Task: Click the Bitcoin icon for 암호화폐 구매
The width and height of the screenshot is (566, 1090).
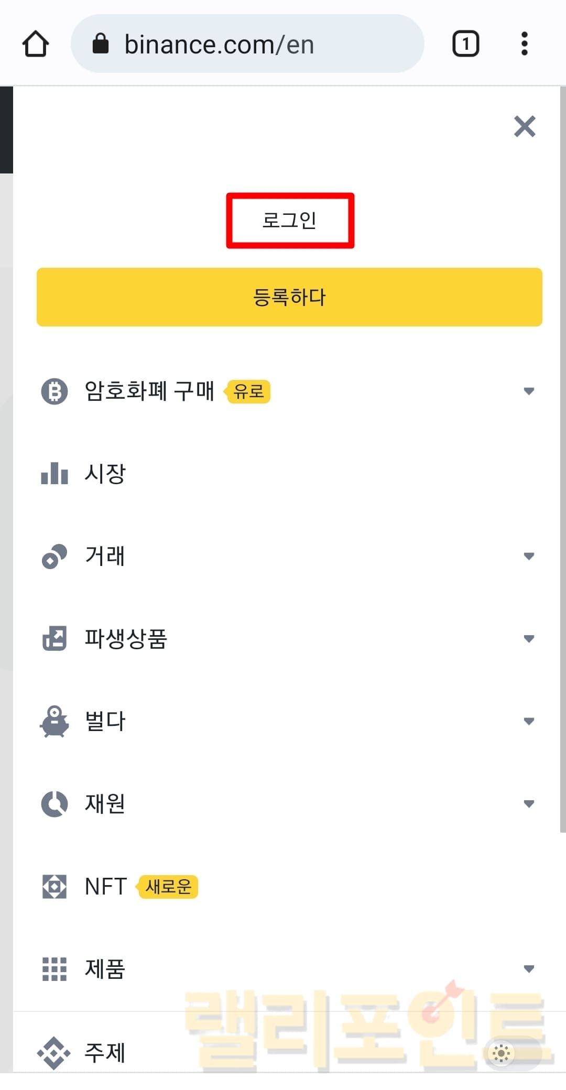Action: tap(55, 391)
